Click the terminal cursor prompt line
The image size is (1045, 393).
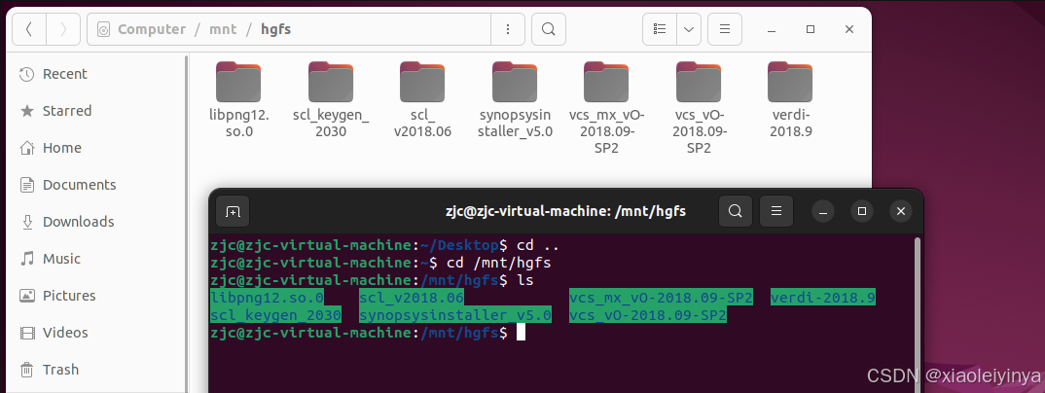click(368, 333)
